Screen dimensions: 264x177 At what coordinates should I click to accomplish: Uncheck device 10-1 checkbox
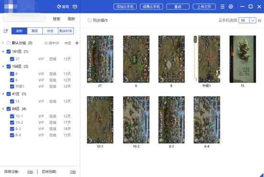[12, 116]
